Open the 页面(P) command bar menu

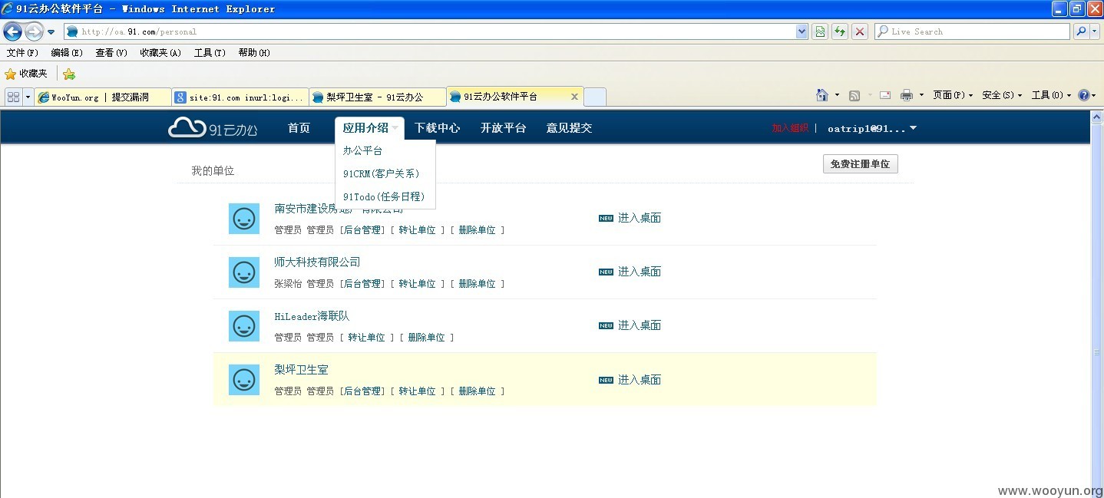tap(953, 95)
